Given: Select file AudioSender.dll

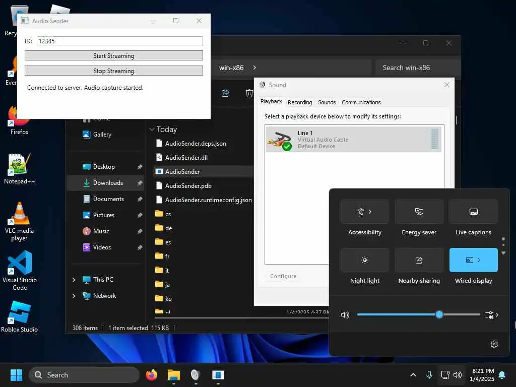Looking at the screenshot, I should point(186,158).
